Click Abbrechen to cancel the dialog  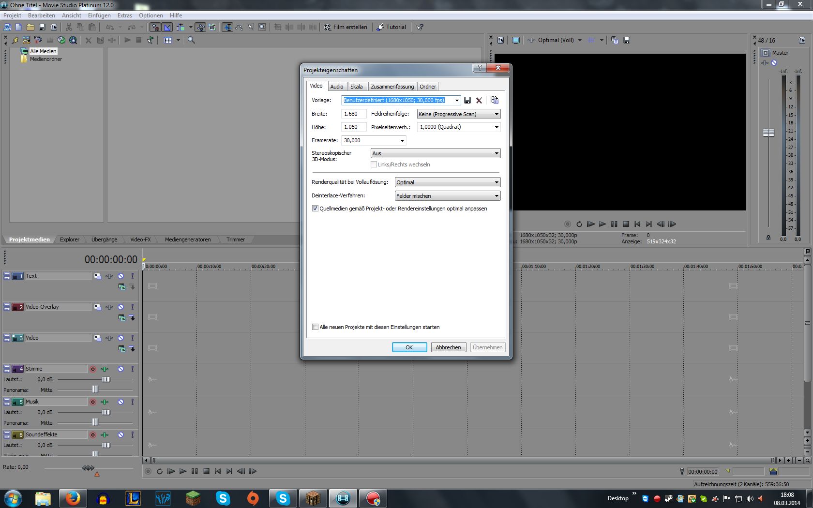448,347
